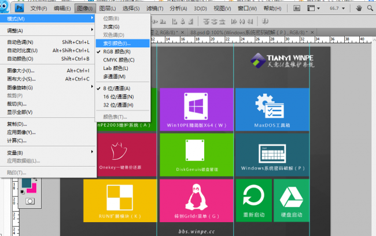Open the 视图(V) menu

click(222, 9)
